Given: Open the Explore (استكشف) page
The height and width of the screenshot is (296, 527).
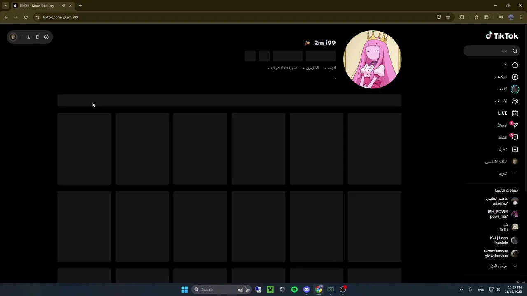Looking at the screenshot, I should (x=506, y=77).
